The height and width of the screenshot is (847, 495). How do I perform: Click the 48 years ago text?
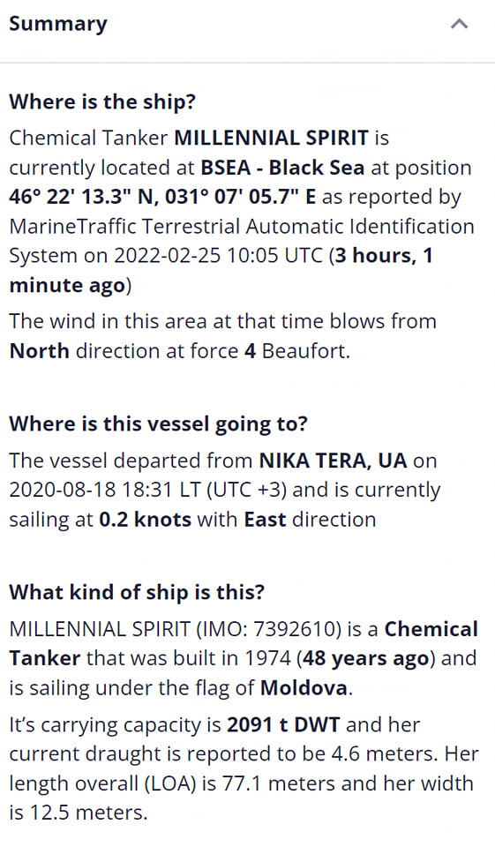click(x=366, y=658)
